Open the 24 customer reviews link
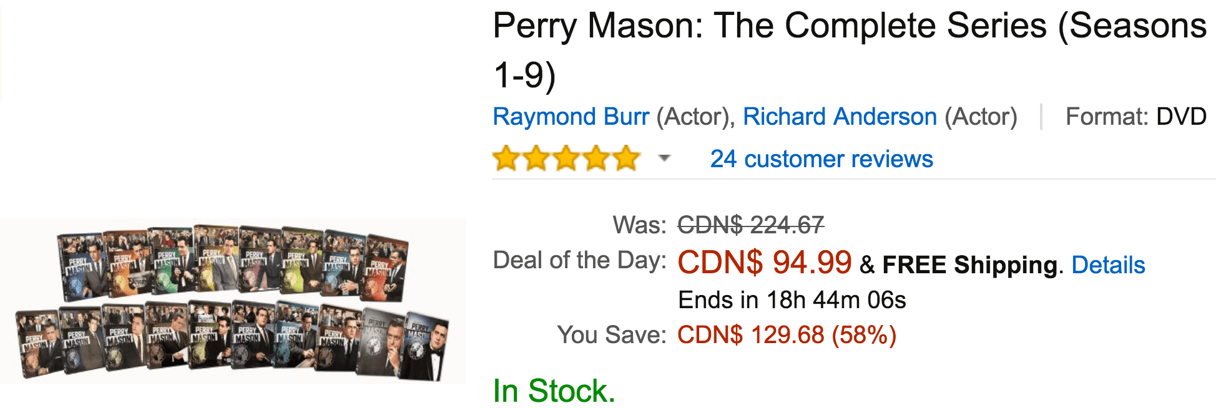The image size is (1216, 408). tap(821, 159)
